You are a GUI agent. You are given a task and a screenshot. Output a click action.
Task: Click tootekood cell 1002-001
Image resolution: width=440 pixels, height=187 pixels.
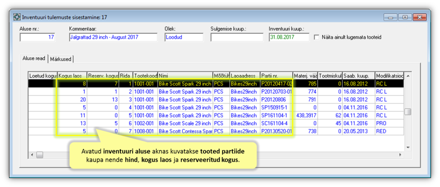pyautogui.click(x=145, y=123)
